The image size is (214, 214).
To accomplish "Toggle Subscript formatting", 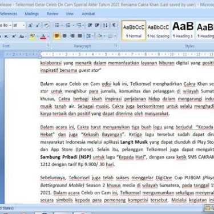I will 6,36.
